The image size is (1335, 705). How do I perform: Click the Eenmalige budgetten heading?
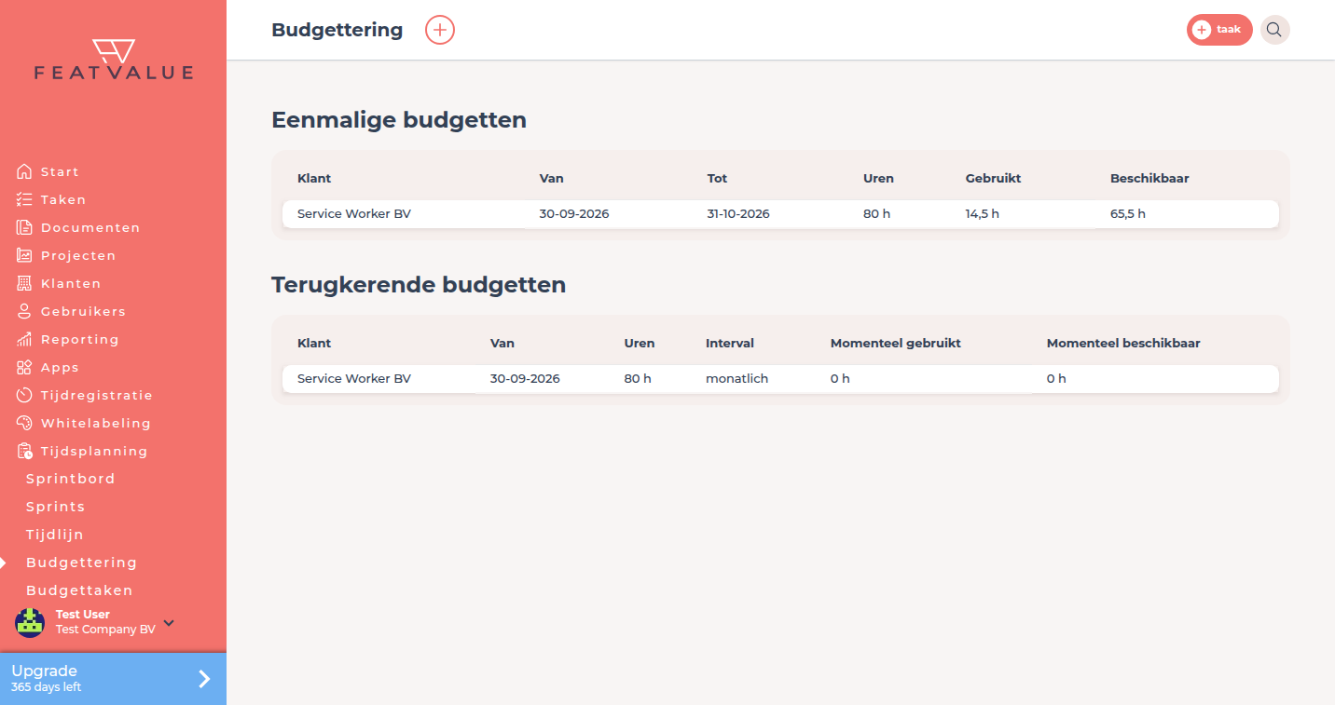399,120
